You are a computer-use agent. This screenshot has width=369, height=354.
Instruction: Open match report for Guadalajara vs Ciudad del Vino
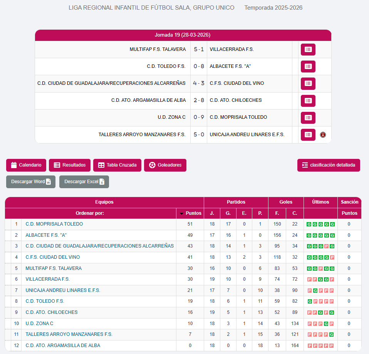[x=308, y=84]
